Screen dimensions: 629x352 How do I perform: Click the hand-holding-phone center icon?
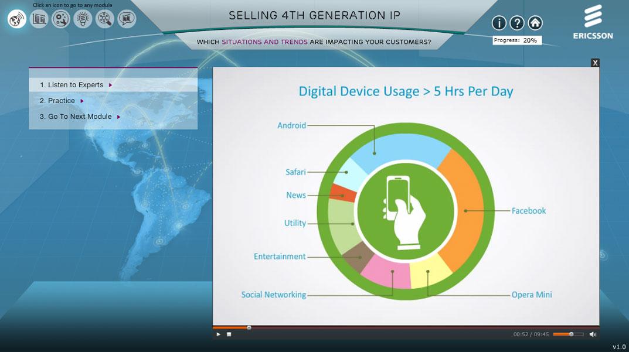406,211
